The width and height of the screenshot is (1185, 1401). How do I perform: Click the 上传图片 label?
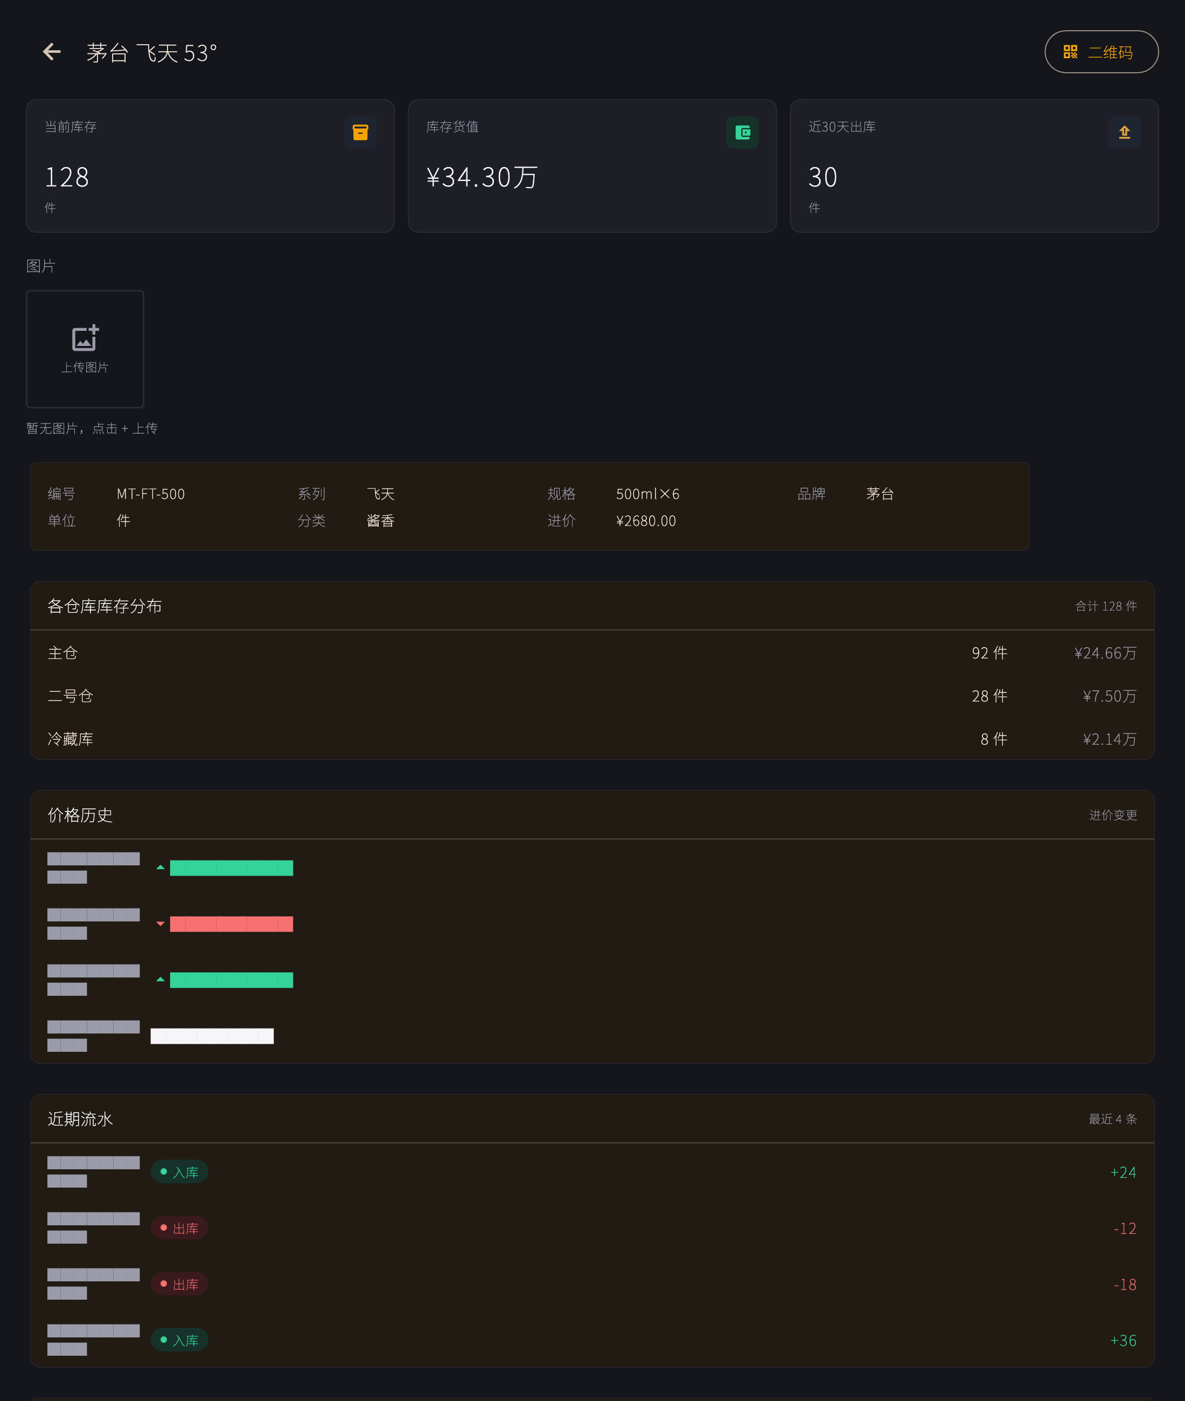85,367
